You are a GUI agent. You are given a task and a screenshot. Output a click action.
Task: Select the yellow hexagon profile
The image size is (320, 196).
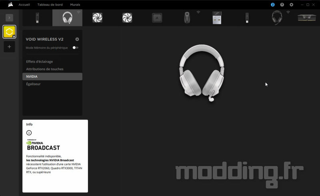click(x=9, y=32)
